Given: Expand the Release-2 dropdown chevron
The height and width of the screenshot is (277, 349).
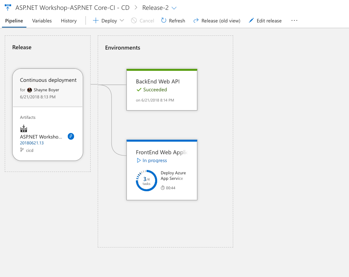Looking at the screenshot, I should click(174, 8).
